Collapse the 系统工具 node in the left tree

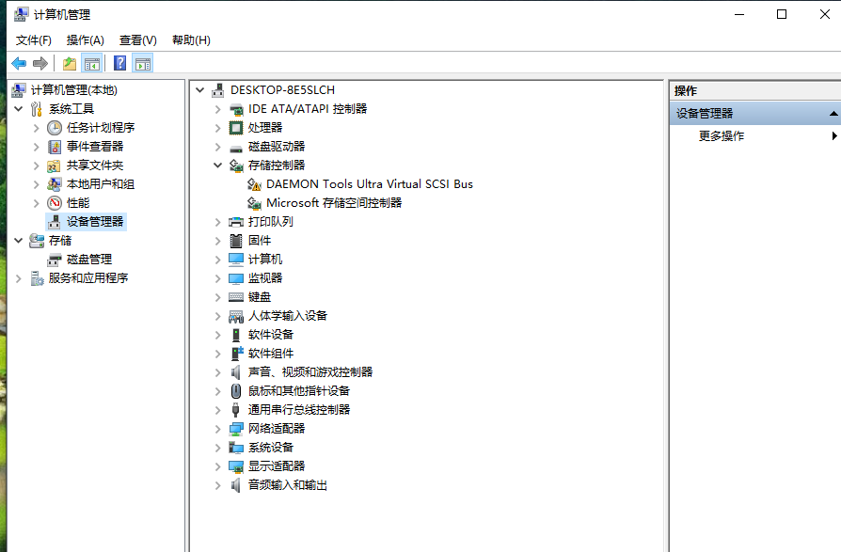tap(19, 109)
